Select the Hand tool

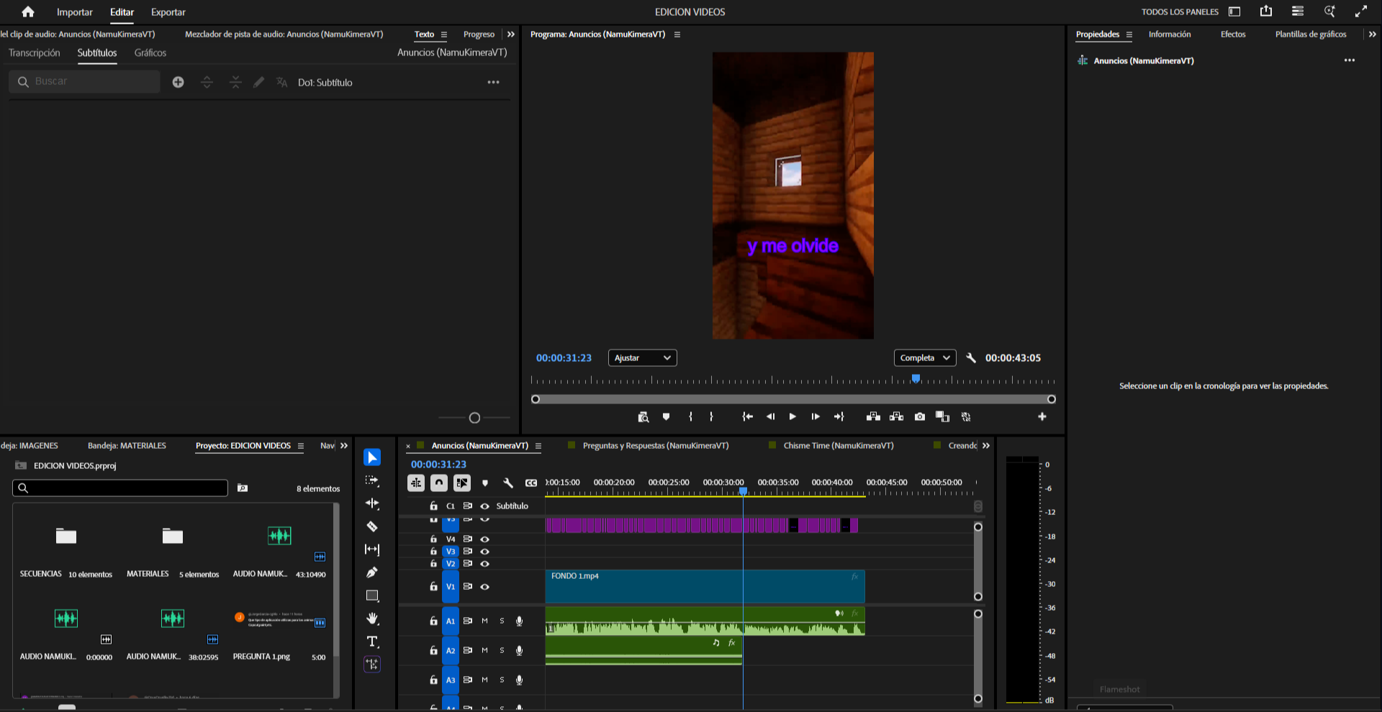tap(372, 619)
